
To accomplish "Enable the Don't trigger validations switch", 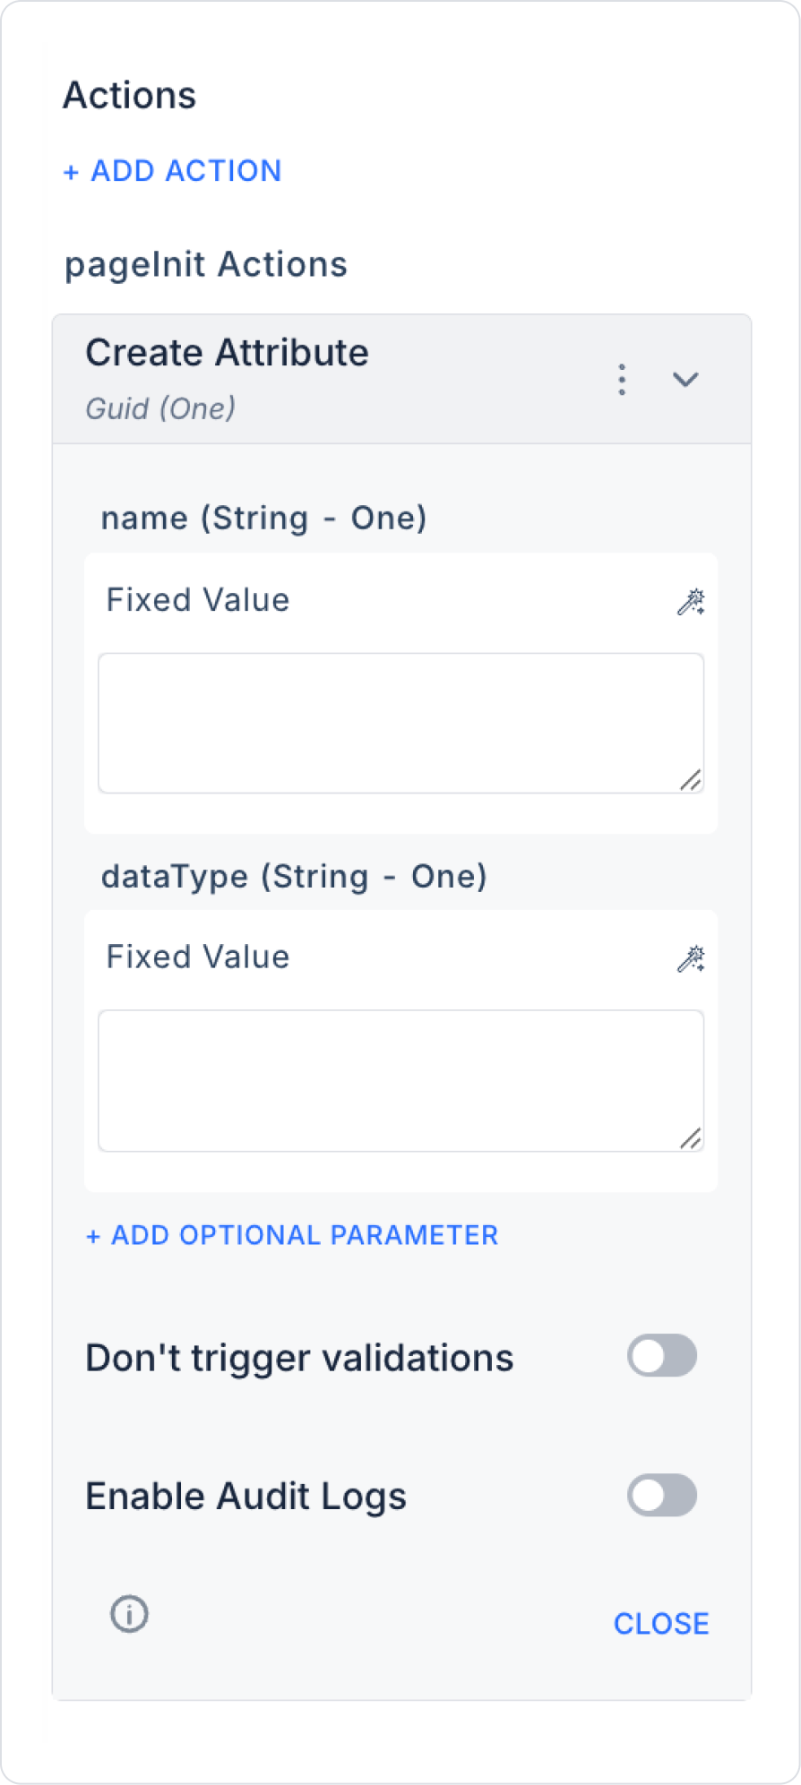I will 661,1356.
